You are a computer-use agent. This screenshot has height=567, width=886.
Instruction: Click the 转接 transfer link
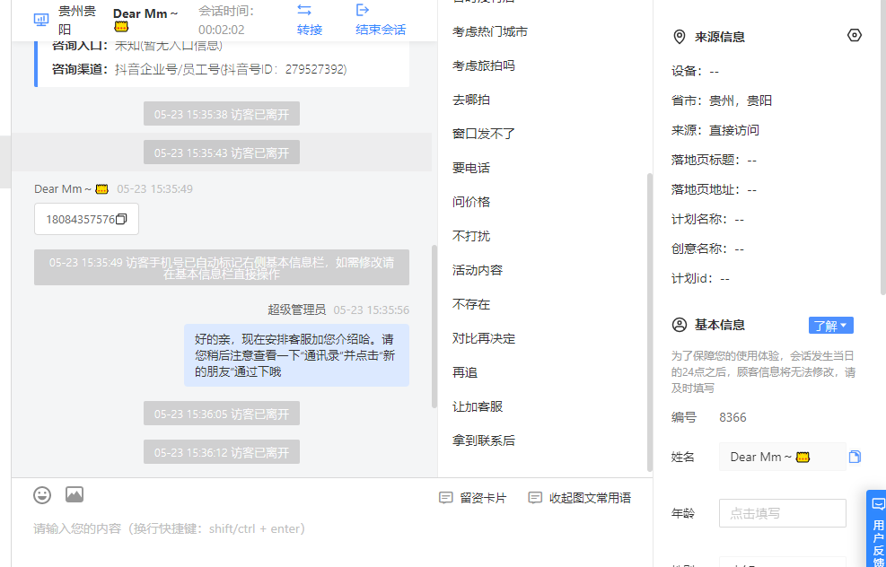click(x=310, y=30)
